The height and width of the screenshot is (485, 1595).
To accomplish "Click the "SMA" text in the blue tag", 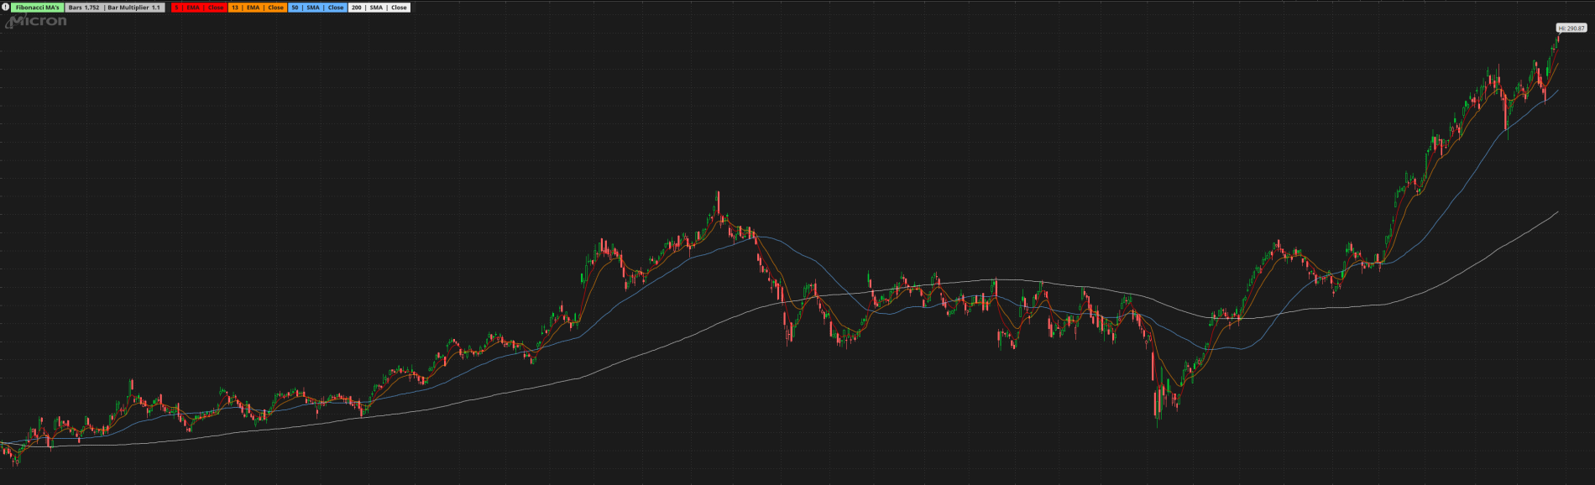I will click(x=313, y=8).
